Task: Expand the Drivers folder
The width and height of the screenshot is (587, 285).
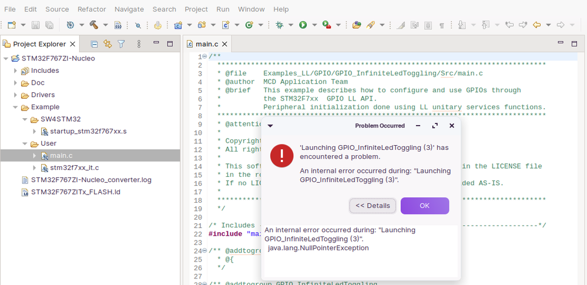Action: 16,95
